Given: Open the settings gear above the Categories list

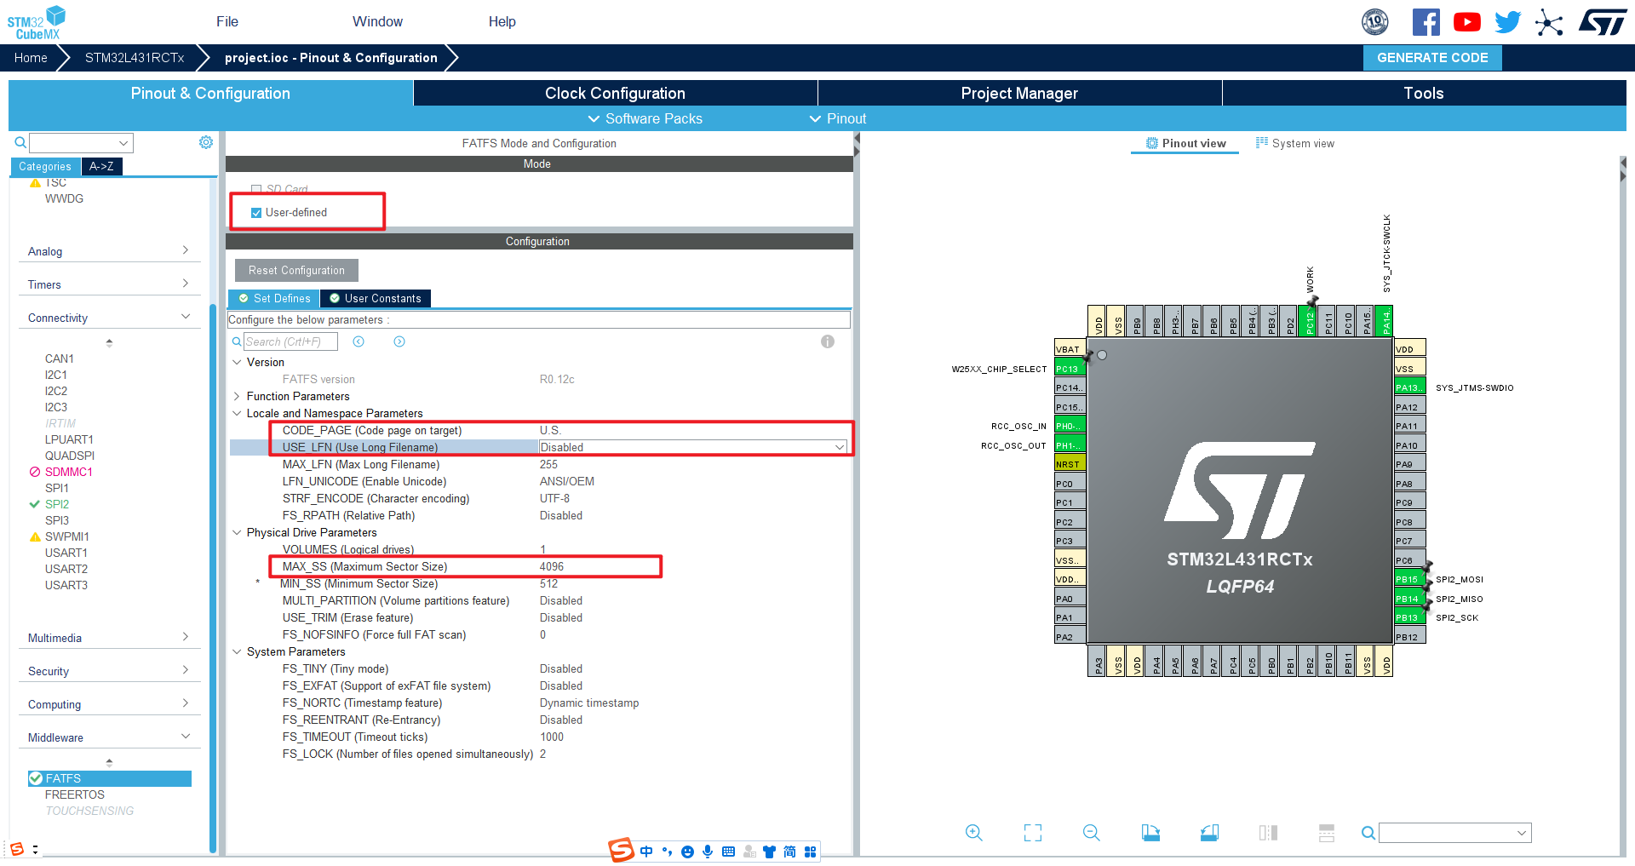Looking at the screenshot, I should [x=206, y=142].
